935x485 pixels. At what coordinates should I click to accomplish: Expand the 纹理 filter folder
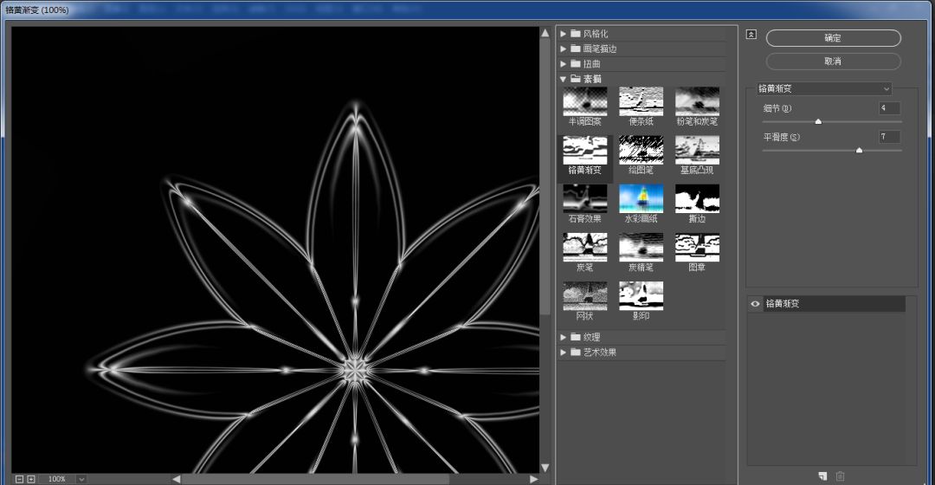tap(564, 337)
